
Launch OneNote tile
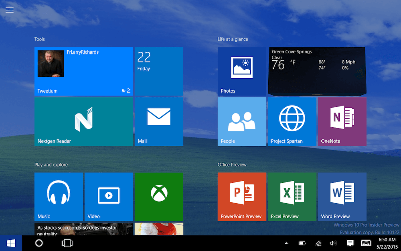pos(342,121)
